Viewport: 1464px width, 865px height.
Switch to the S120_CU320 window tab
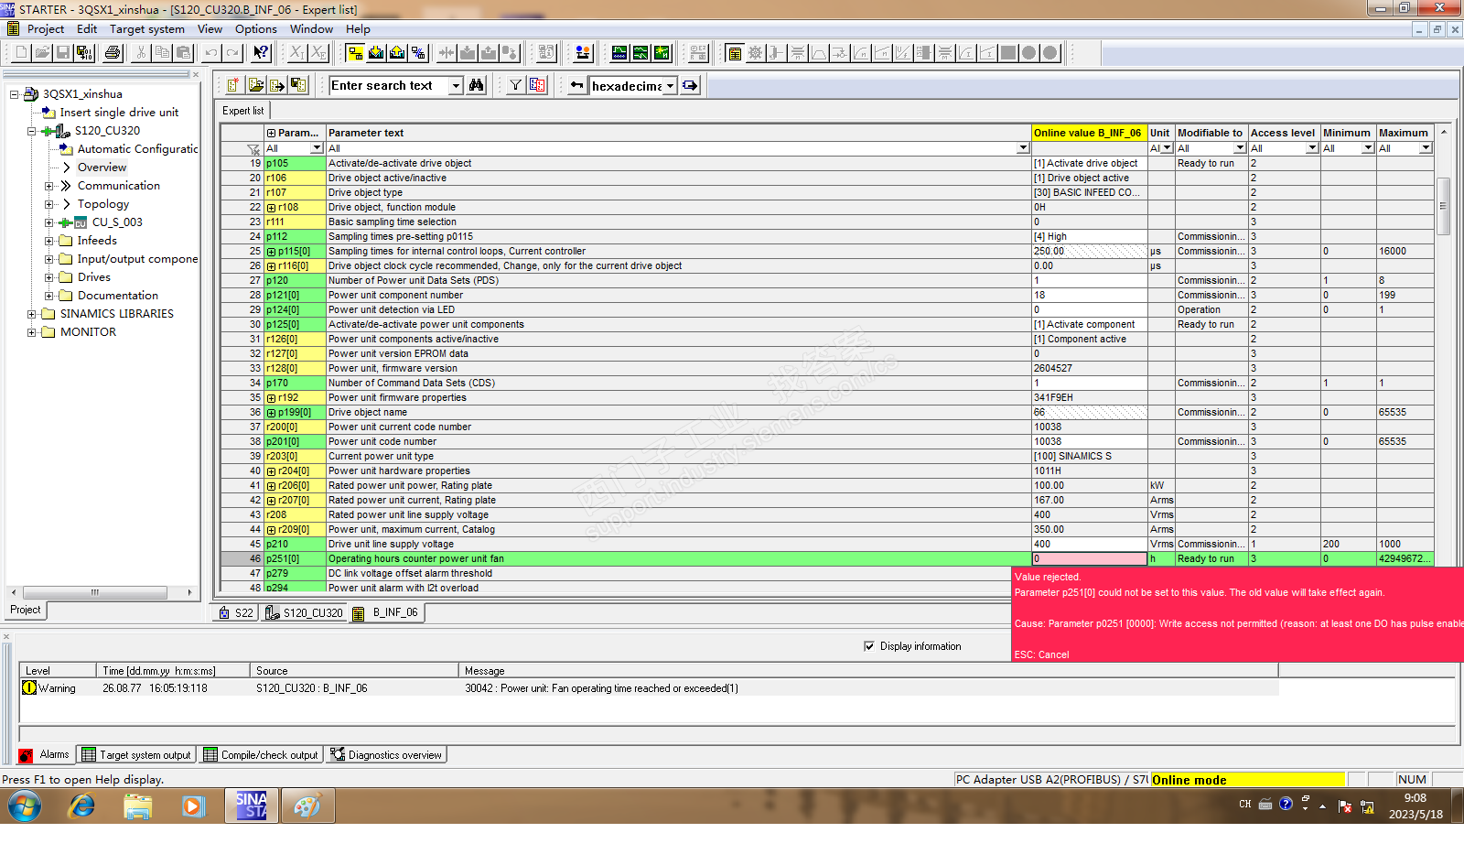coord(304,613)
